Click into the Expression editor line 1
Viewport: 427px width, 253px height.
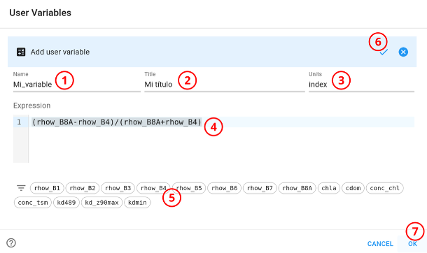click(221, 122)
